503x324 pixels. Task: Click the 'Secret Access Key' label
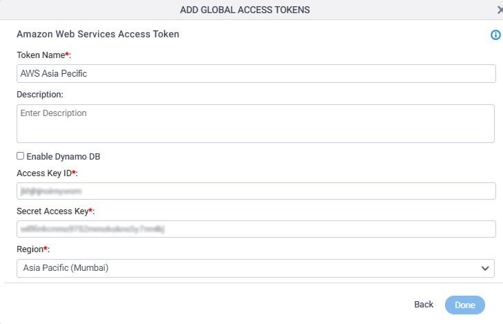click(55, 211)
